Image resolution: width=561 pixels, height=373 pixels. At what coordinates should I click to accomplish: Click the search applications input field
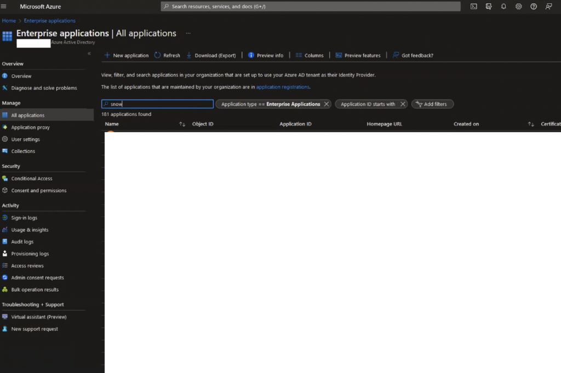[157, 104]
